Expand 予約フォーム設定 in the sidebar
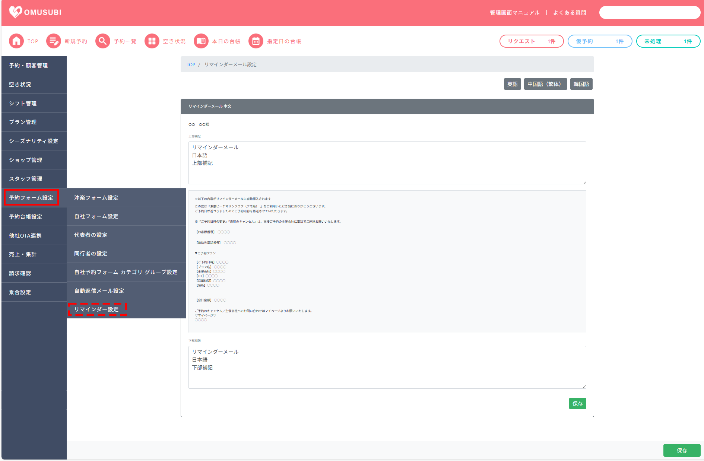Viewport: 704px width, 461px height. [x=31, y=198]
